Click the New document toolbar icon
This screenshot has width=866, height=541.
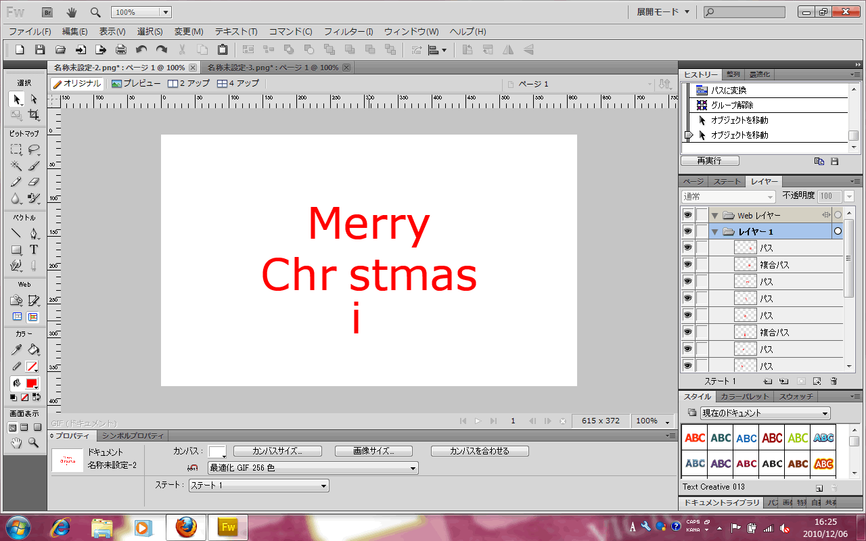click(20, 49)
